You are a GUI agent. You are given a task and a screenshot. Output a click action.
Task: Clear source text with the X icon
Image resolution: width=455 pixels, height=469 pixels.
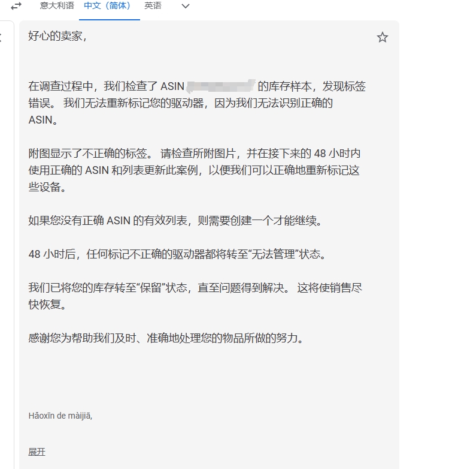(1, 37)
